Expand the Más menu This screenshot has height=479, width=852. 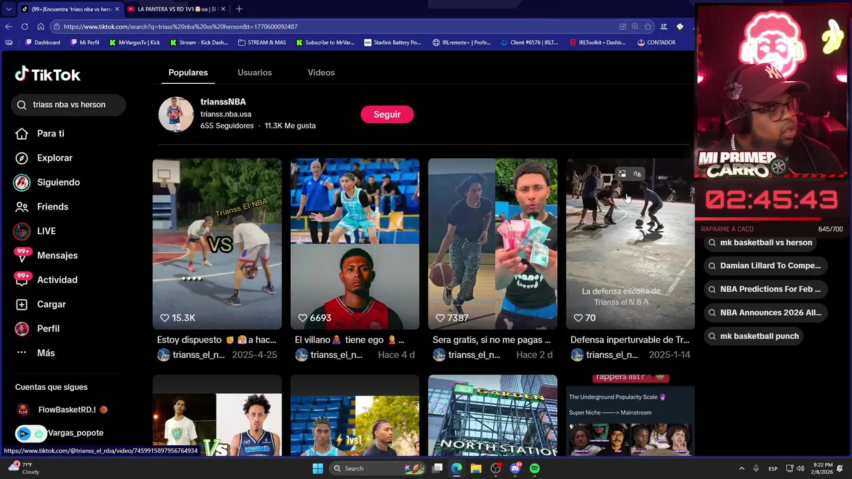pyautogui.click(x=35, y=353)
